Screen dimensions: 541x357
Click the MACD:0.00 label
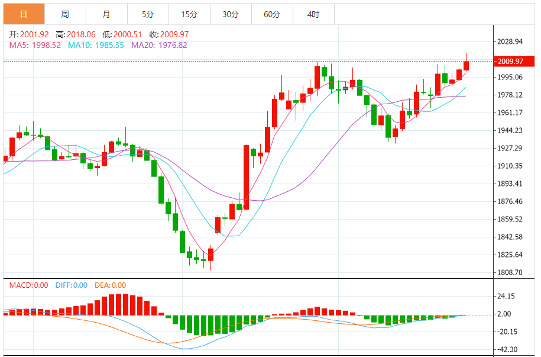click(x=28, y=285)
